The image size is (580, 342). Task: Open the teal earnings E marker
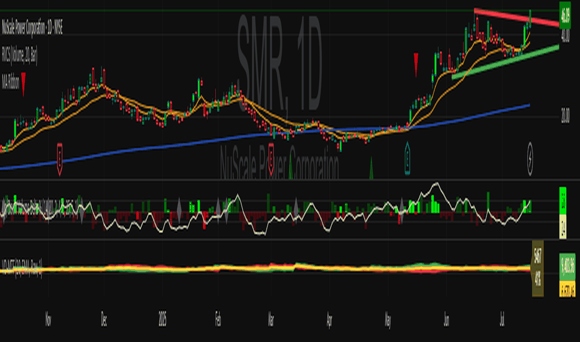pos(407,158)
